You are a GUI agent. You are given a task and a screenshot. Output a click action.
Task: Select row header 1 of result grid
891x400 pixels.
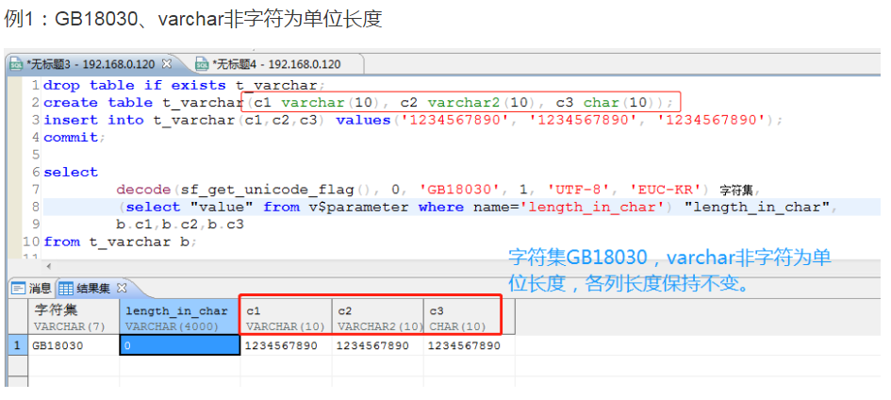coord(18,345)
